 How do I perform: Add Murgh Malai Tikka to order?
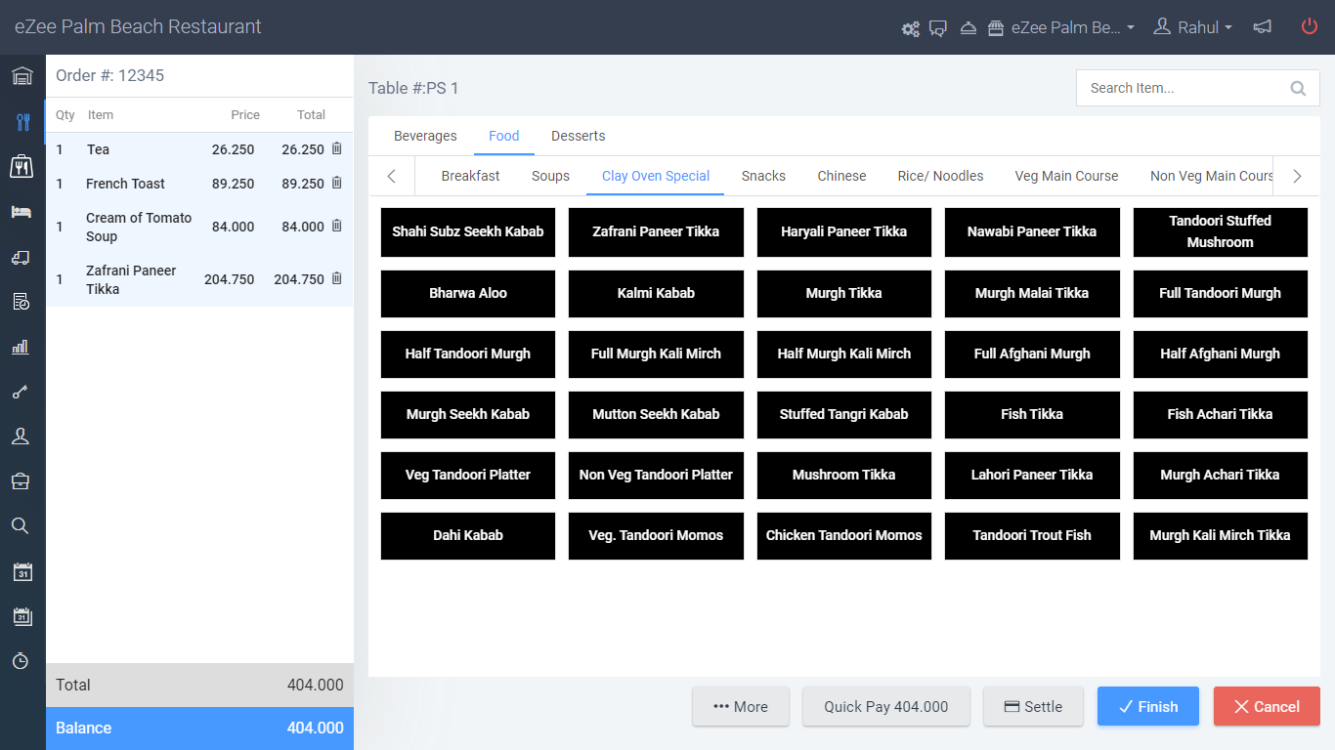pos(1032,293)
